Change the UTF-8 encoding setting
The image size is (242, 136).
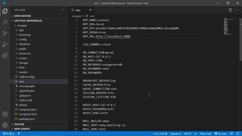point(188,134)
